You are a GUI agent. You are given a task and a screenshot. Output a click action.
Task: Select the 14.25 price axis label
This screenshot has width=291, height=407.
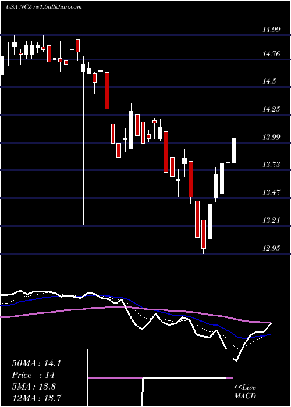coord(271,109)
